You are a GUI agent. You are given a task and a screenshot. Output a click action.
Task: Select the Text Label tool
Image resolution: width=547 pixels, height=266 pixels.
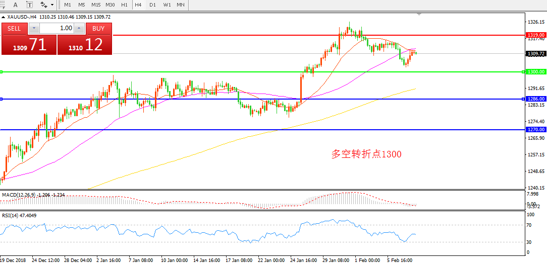point(30,5)
